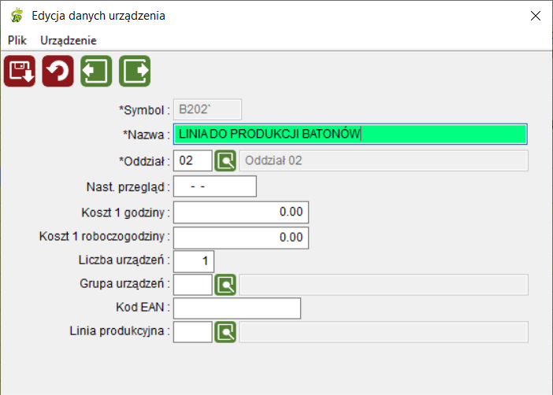This screenshot has width=553, height=395.
Task: Click the red save icon in toolbar
Action: click(20, 71)
